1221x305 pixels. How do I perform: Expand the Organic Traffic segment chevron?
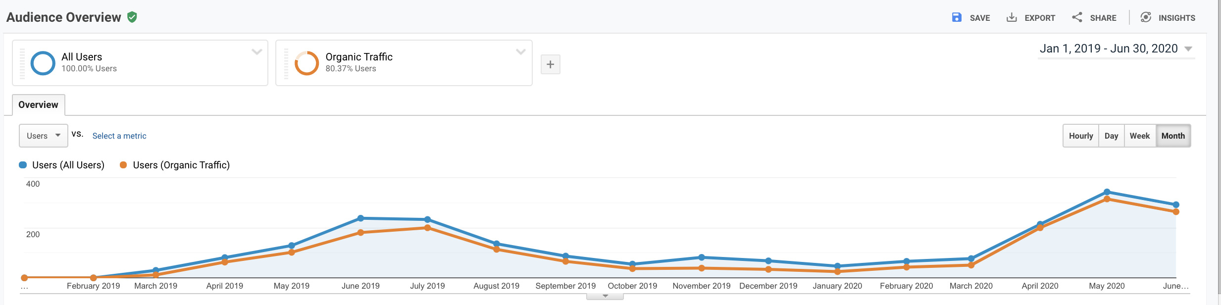click(x=520, y=51)
